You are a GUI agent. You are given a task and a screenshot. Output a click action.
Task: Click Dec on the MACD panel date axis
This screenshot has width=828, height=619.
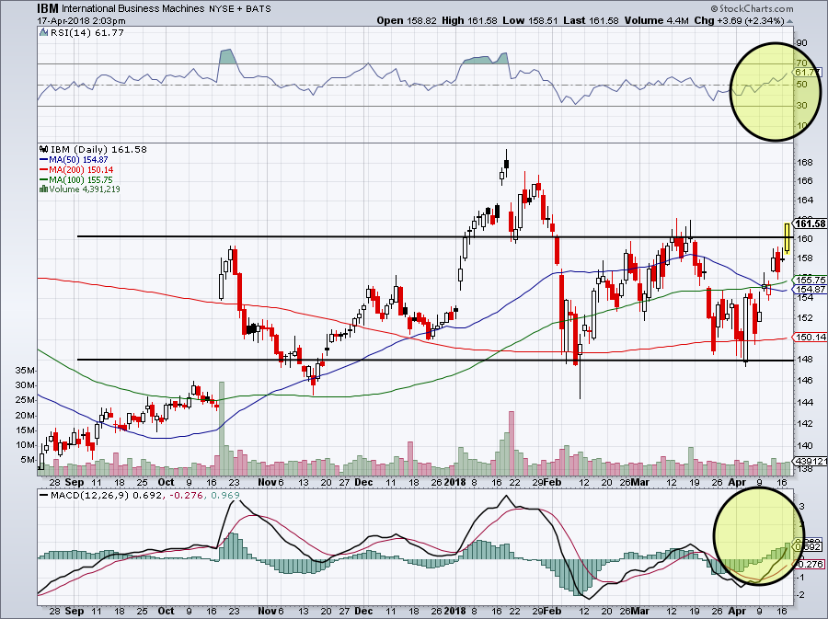(x=363, y=611)
